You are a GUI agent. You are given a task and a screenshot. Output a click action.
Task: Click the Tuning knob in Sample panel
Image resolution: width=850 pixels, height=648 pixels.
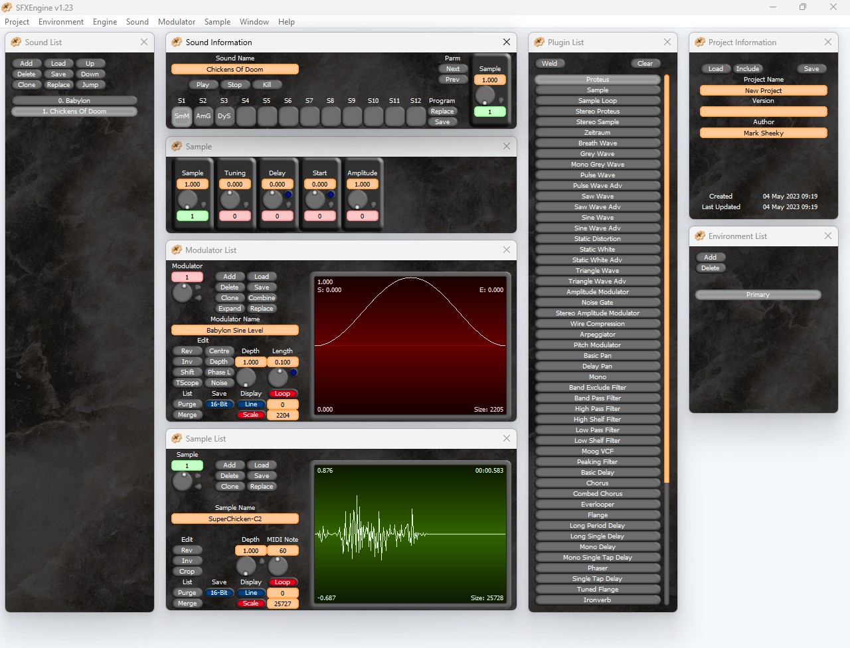click(x=230, y=199)
